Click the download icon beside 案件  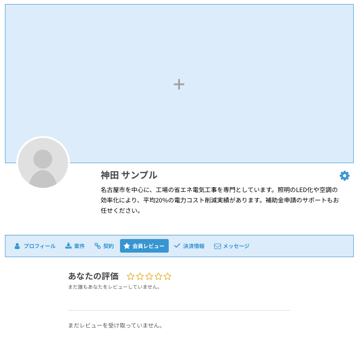tap(69, 246)
